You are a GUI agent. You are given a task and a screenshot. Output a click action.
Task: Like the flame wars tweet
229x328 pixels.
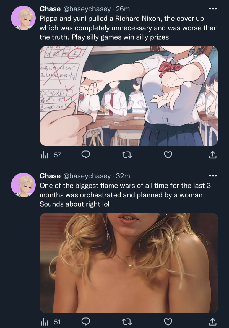tap(168, 322)
